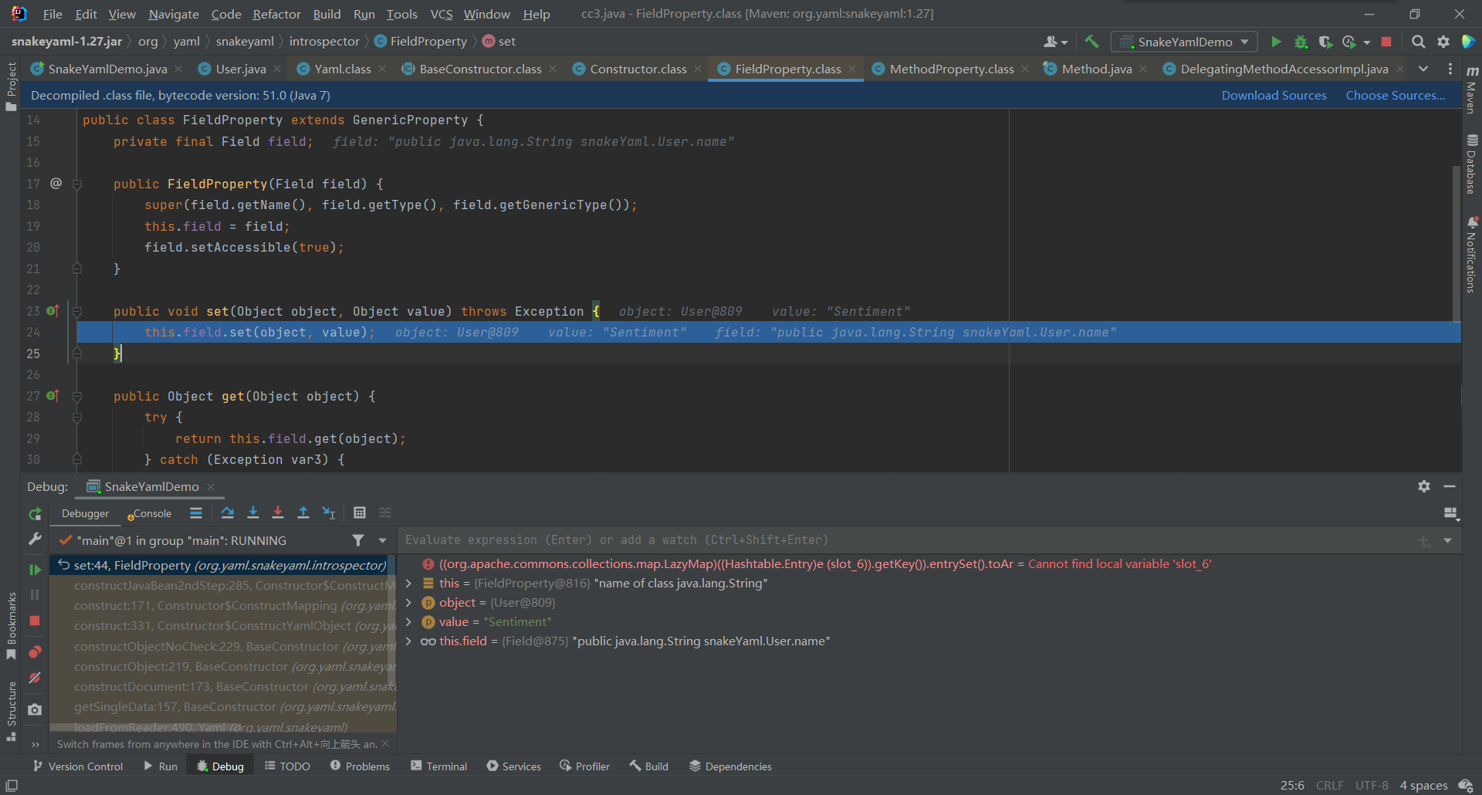Run SnakeYamlDemo with Coverage

click(x=1325, y=42)
